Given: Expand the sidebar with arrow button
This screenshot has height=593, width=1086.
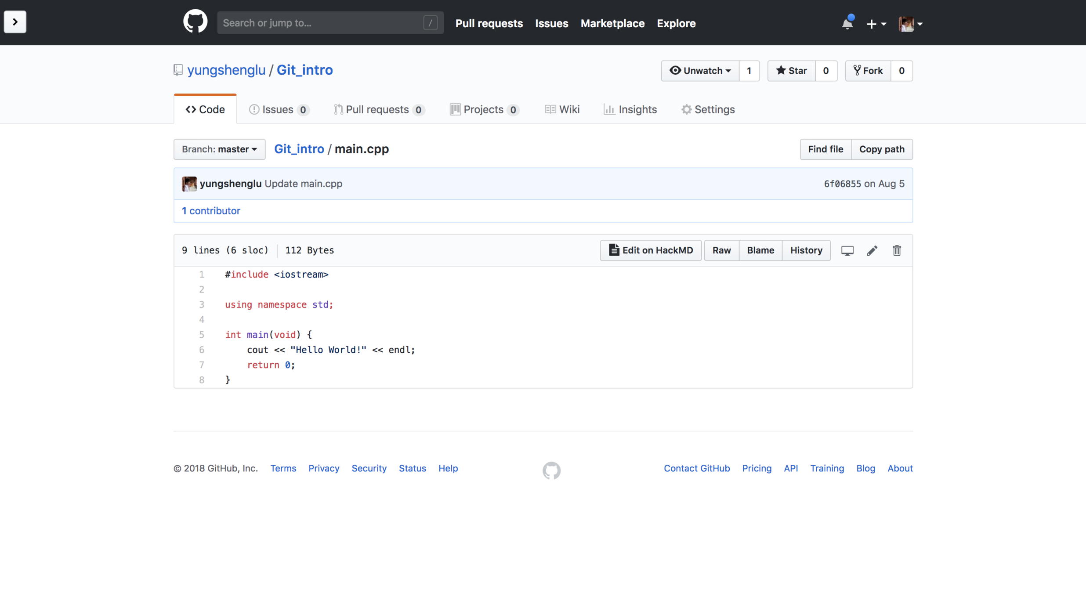Looking at the screenshot, I should tap(15, 22).
